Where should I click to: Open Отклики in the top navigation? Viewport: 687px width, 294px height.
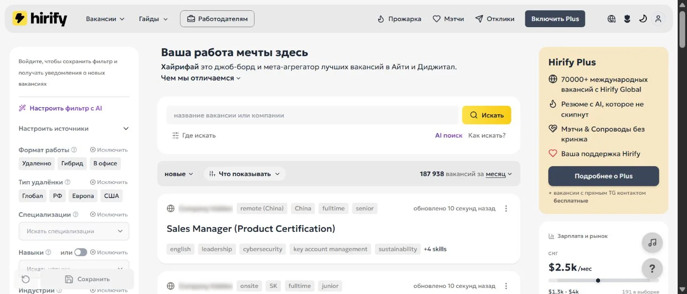[x=495, y=19]
